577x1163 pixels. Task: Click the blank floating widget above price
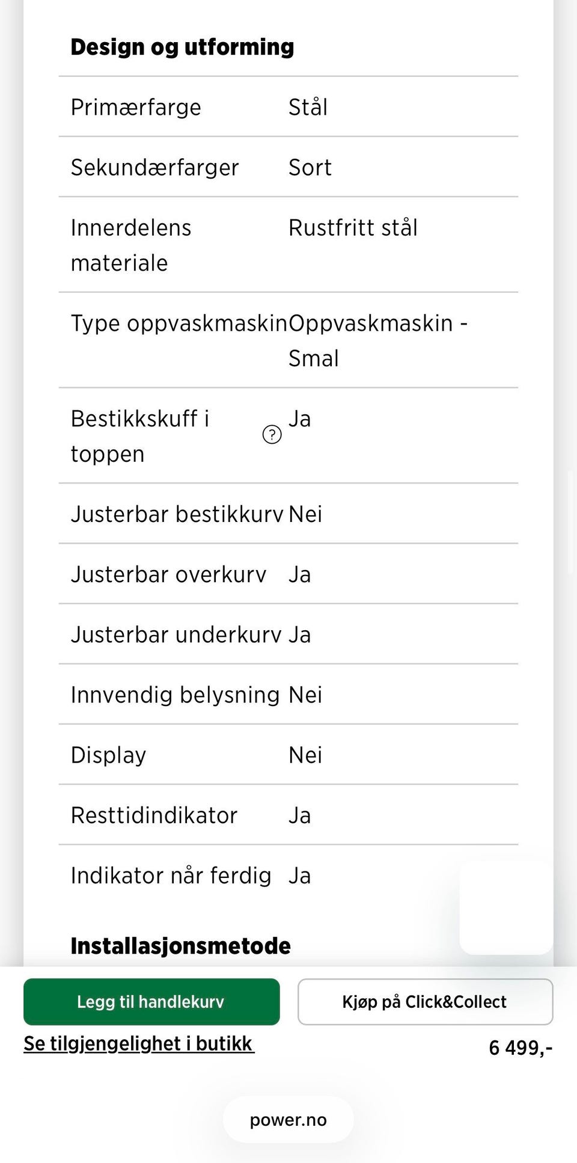coord(506,907)
